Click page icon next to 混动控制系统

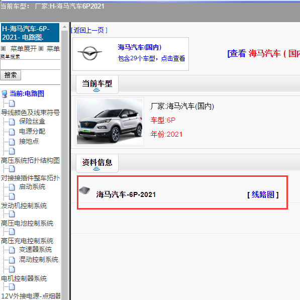tap(12, 260)
